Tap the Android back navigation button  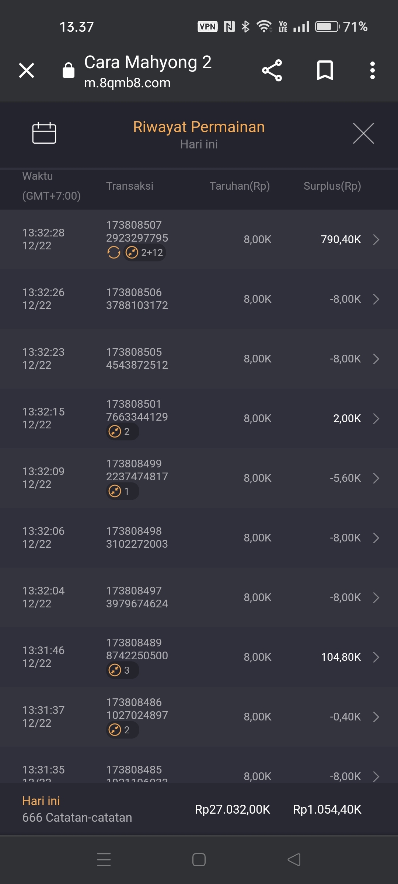(294, 860)
